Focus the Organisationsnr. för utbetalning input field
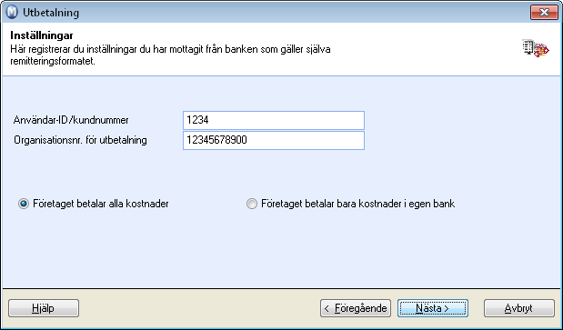The image size is (563, 330). (x=274, y=140)
